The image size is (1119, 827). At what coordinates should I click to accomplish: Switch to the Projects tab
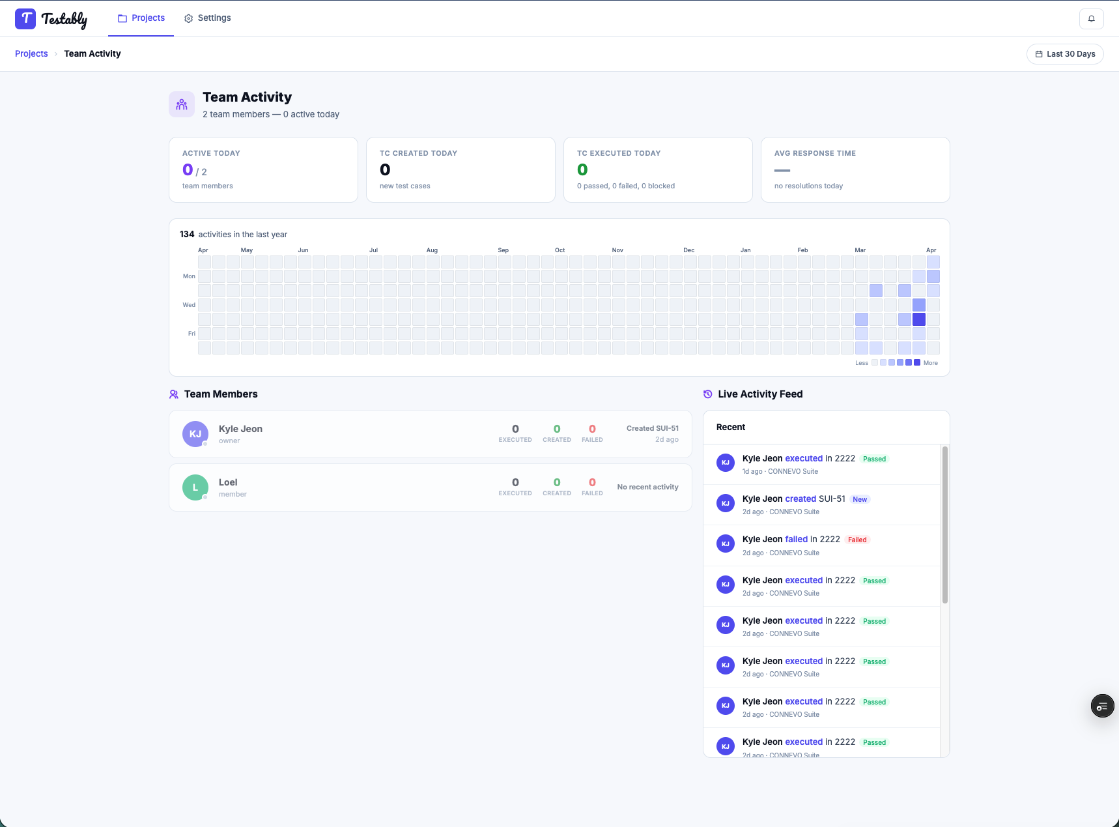click(x=141, y=18)
